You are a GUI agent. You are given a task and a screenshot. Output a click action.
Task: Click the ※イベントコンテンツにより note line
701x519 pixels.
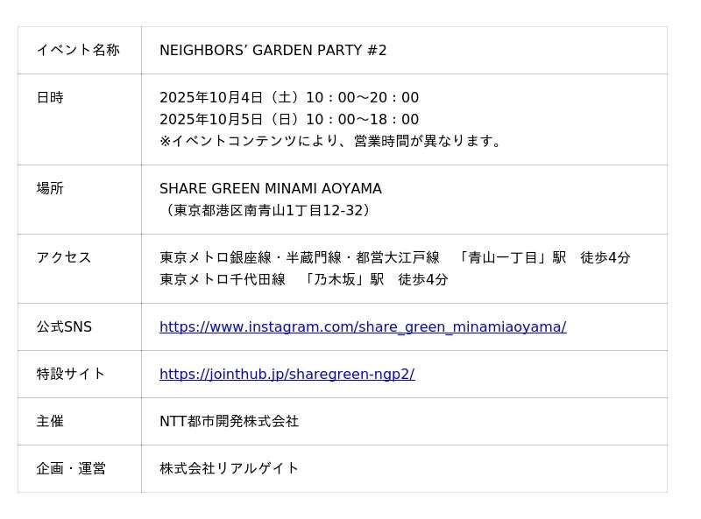coord(332,141)
